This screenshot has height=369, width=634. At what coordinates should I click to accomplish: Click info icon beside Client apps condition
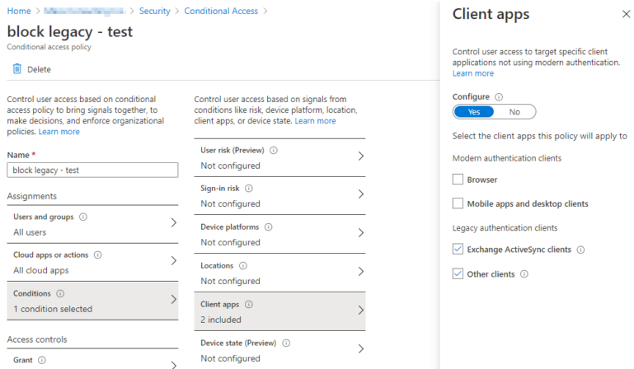[x=249, y=304]
